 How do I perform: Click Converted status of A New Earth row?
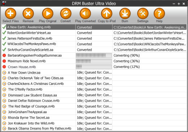pyautogui.click(x=84, y=27)
